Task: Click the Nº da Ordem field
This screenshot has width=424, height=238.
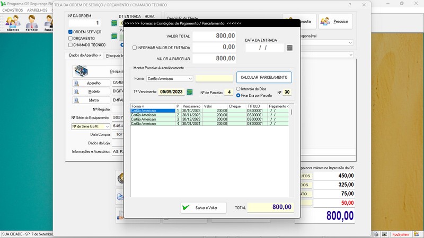Action: coord(85,23)
